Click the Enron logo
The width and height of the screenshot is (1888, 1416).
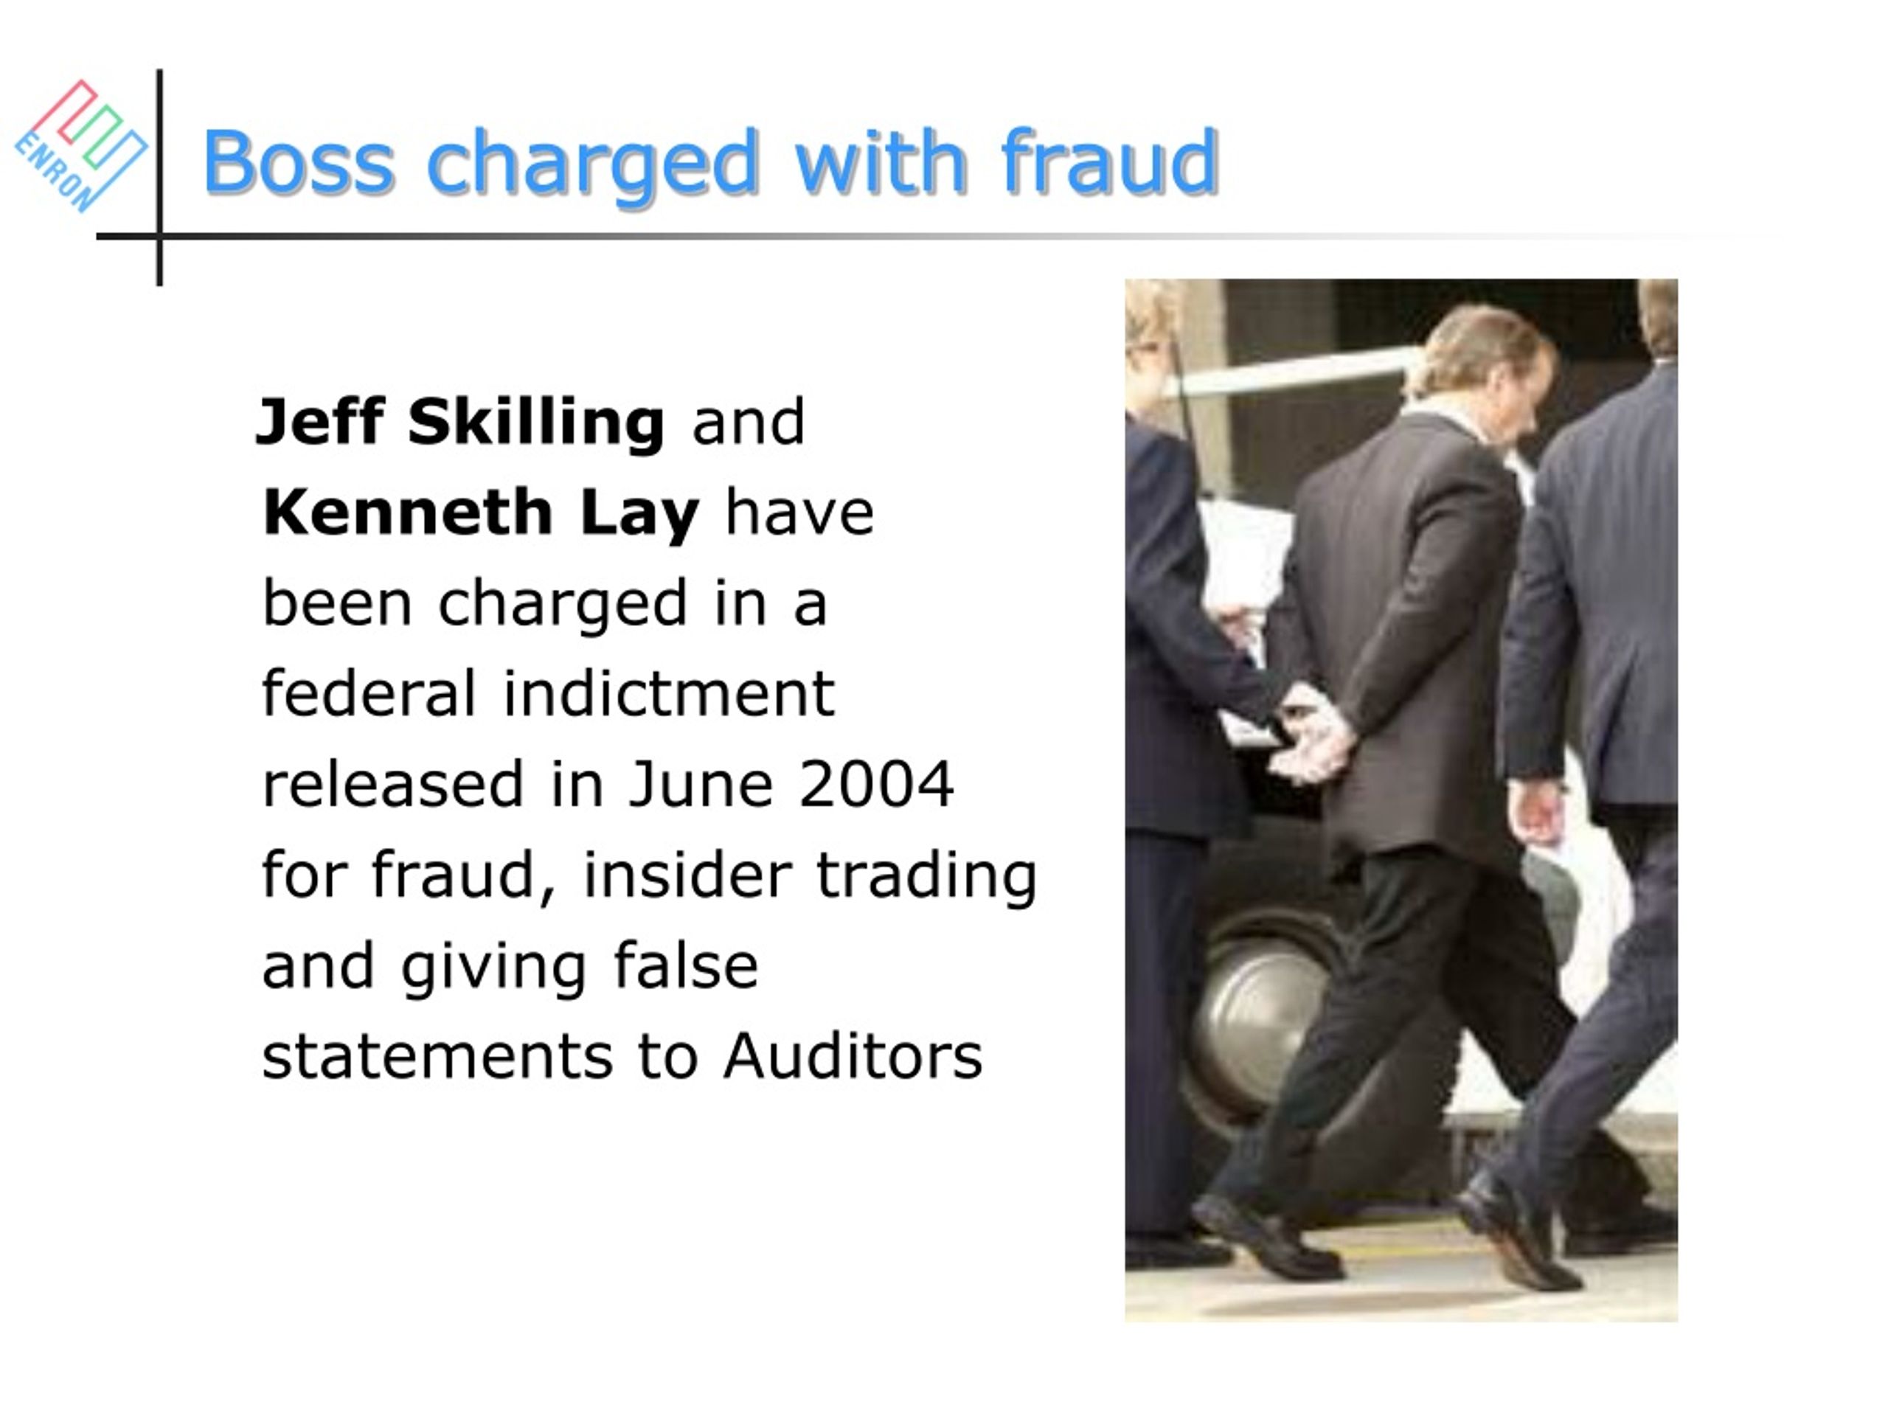[81, 146]
